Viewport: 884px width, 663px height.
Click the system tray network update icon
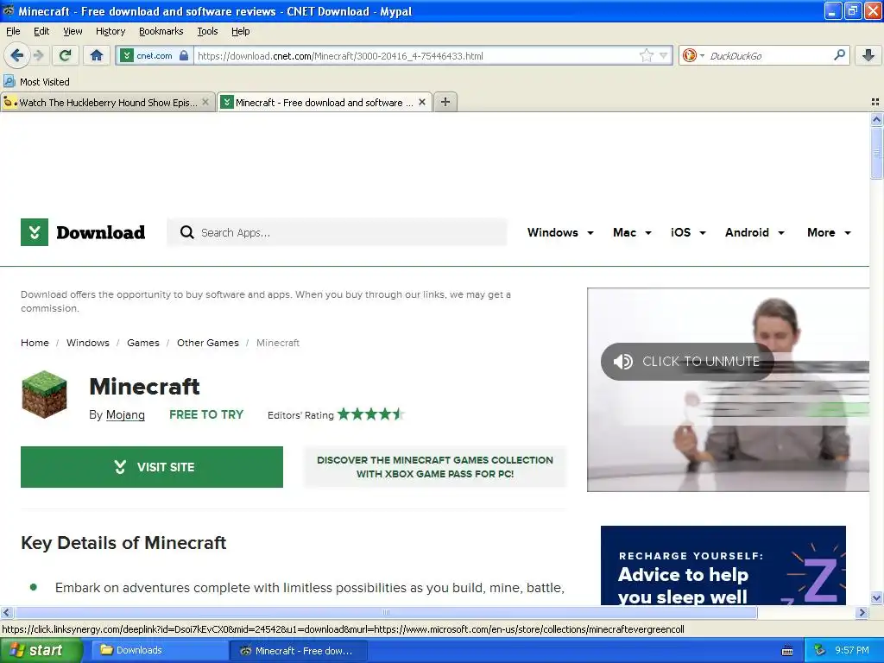820,650
